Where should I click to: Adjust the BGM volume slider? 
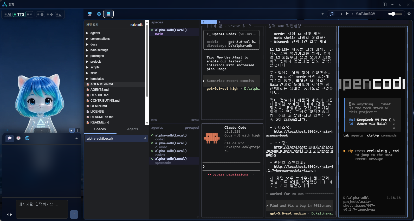[x=395, y=14]
